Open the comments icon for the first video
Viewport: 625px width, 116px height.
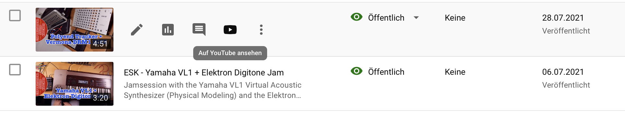199,30
